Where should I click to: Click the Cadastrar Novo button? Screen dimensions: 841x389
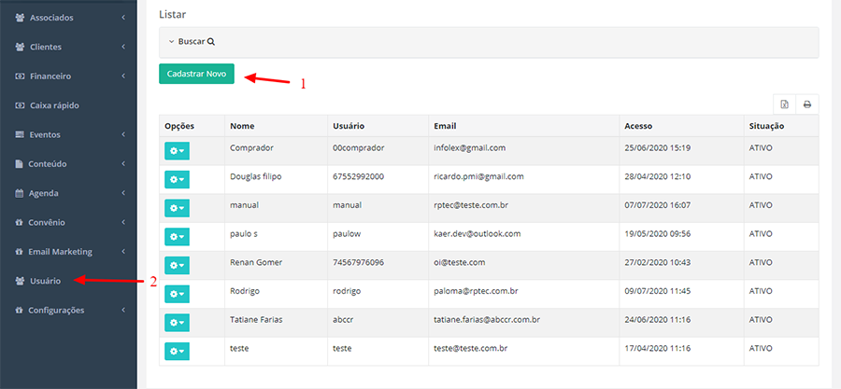click(196, 74)
